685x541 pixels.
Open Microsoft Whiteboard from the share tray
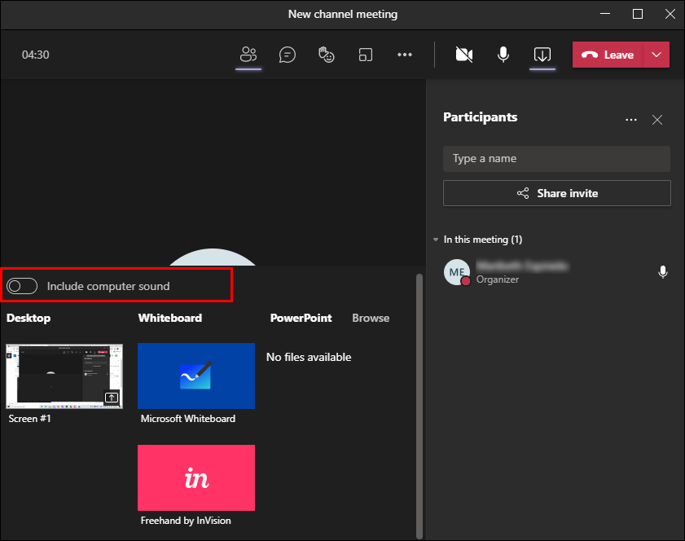pos(195,376)
